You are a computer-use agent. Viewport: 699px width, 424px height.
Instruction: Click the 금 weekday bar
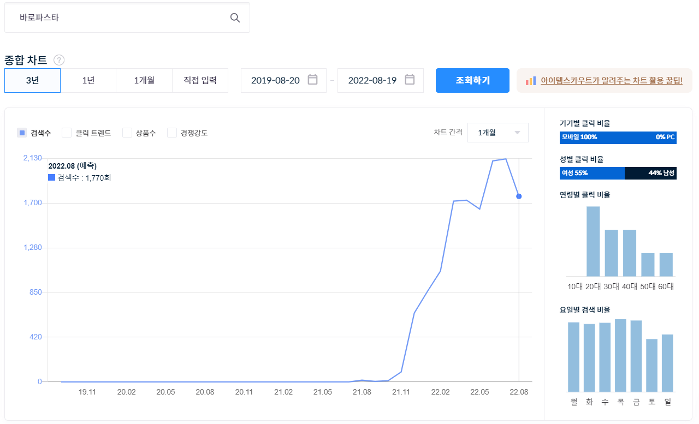pyautogui.click(x=636, y=356)
